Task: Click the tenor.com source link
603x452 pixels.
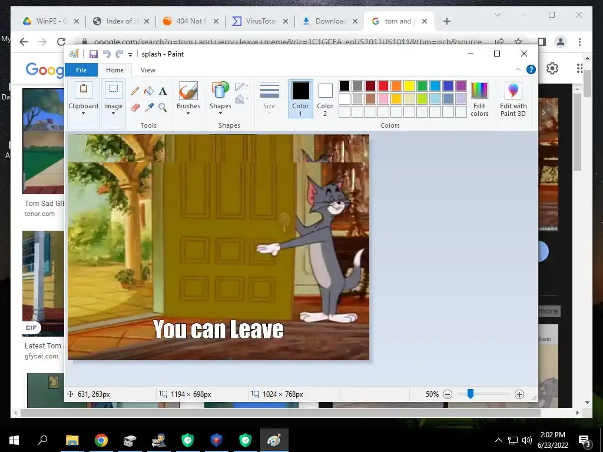Action: (x=39, y=214)
